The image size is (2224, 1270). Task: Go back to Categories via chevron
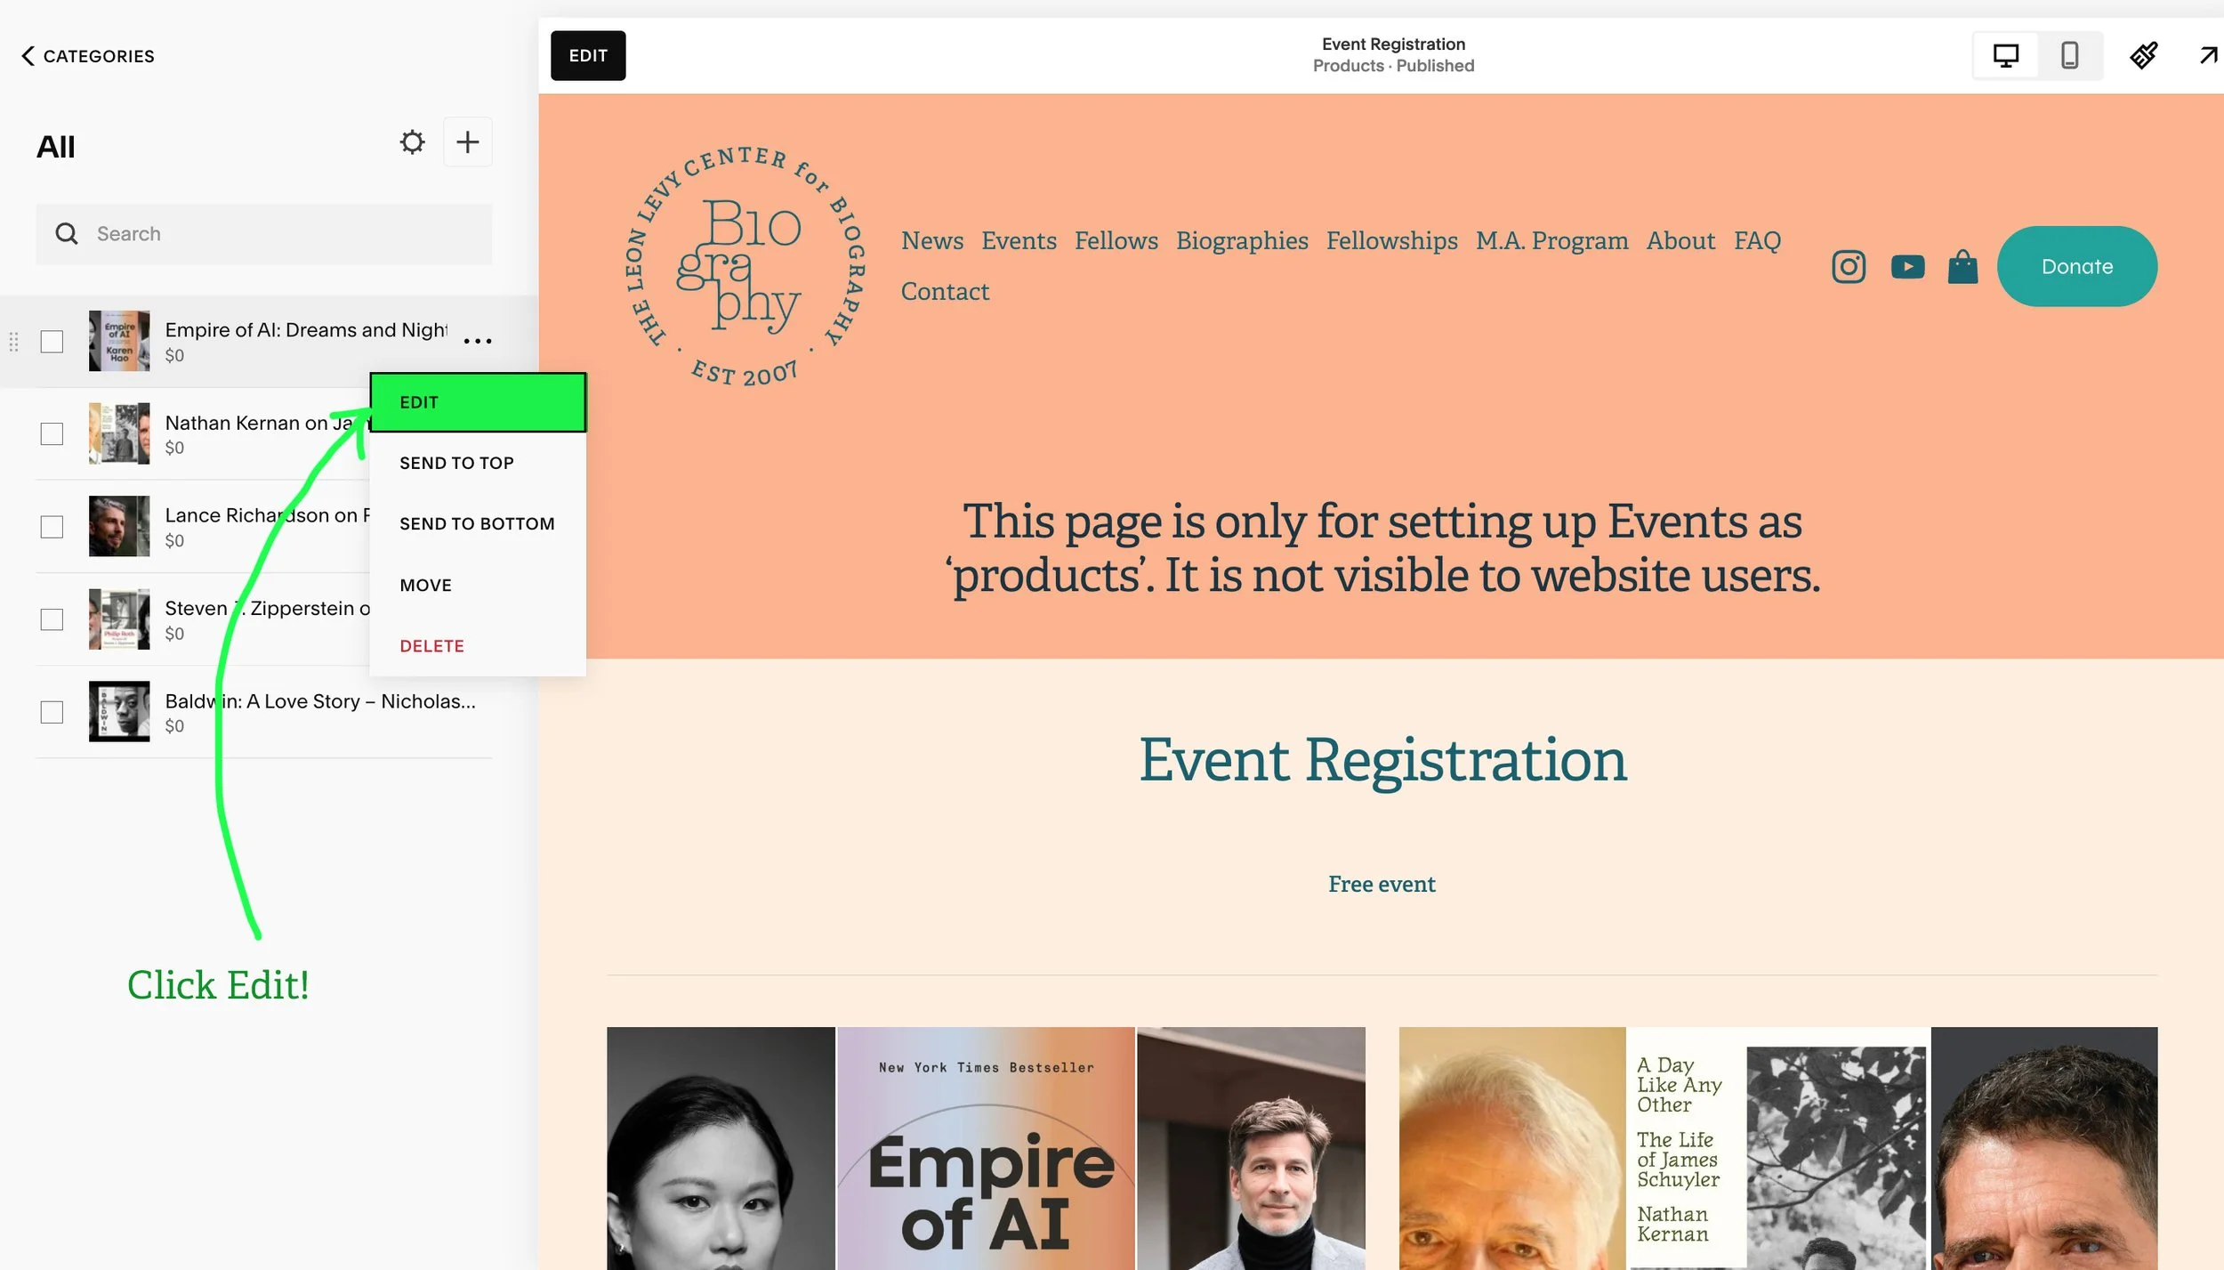tap(28, 56)
